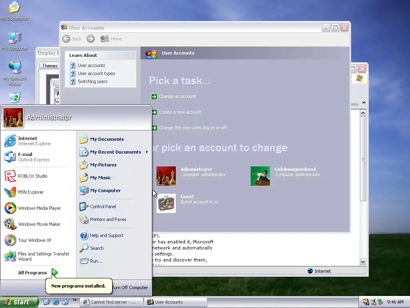Maximize the User Accounts window
410x308 pixels.
tap(335, 28)
